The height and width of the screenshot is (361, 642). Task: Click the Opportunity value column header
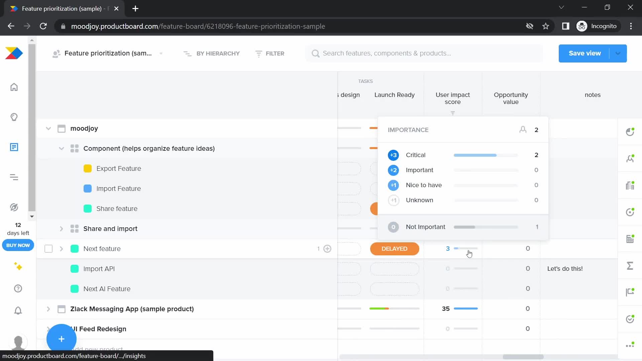pyautogui.click(x=511, y=98)
